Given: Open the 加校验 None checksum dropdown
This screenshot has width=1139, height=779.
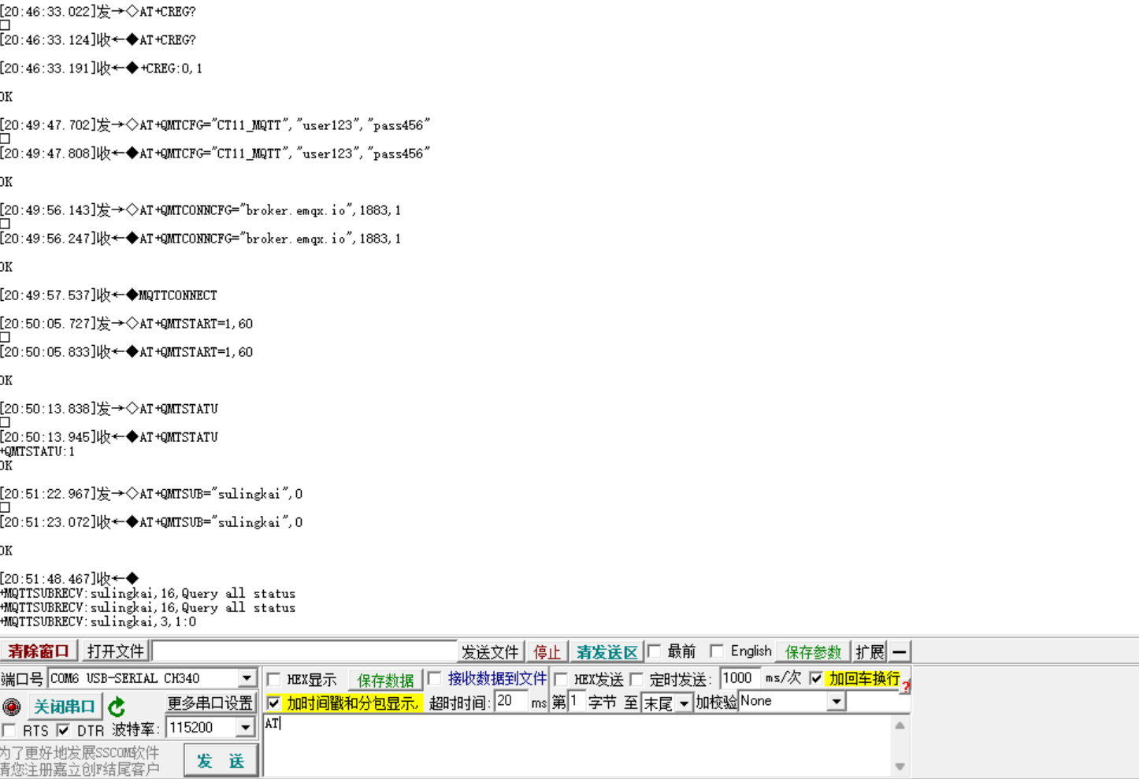Looking at the screenshot, I should [x=837, y=701].
